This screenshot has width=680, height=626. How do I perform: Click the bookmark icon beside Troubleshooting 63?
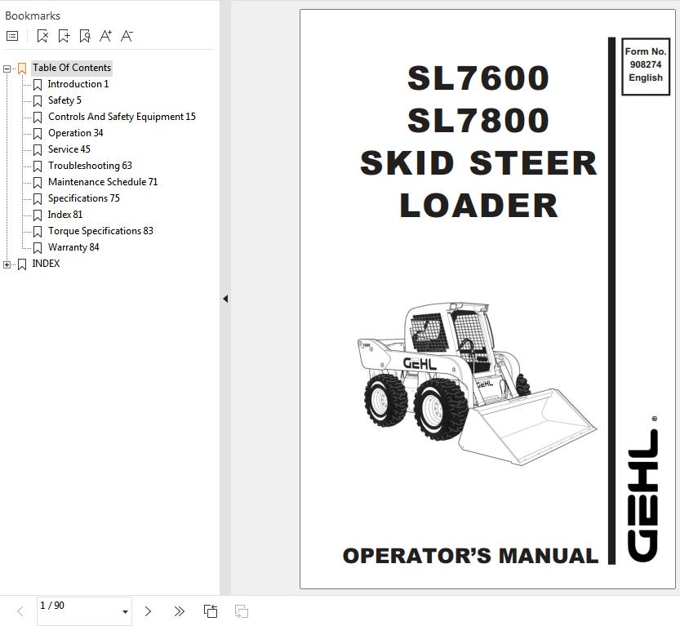pyautogui.click(x=38, y=166)
